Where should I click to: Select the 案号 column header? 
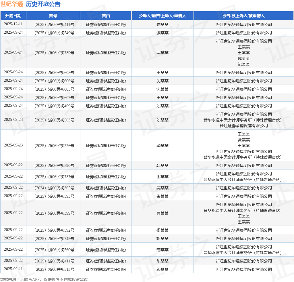(x=53, y=16)
